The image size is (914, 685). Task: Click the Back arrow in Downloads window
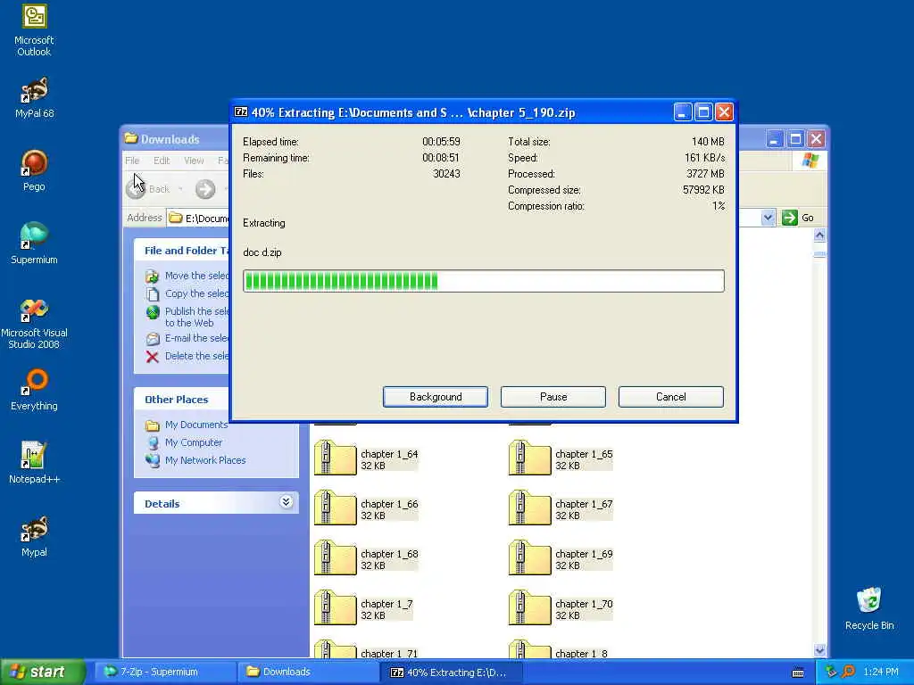click(136, 189)
